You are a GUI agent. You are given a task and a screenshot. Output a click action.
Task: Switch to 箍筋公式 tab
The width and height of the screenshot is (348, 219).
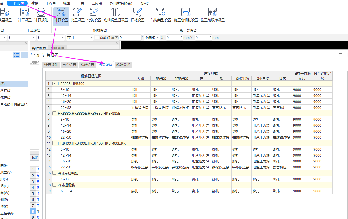pyautogui.click(x=123, y=65)
